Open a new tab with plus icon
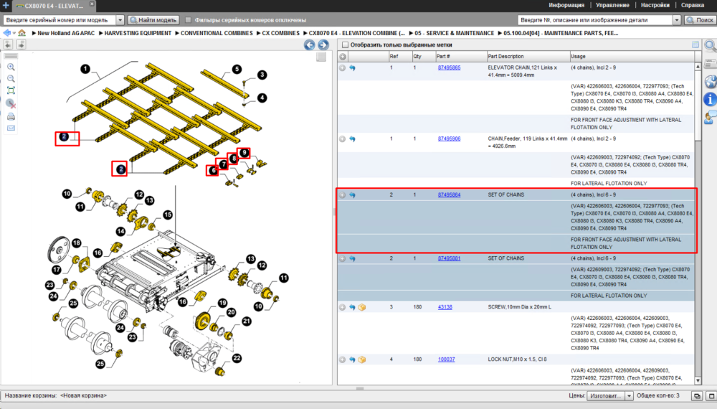This screenshot has height=409, width=717. [6, 6]
